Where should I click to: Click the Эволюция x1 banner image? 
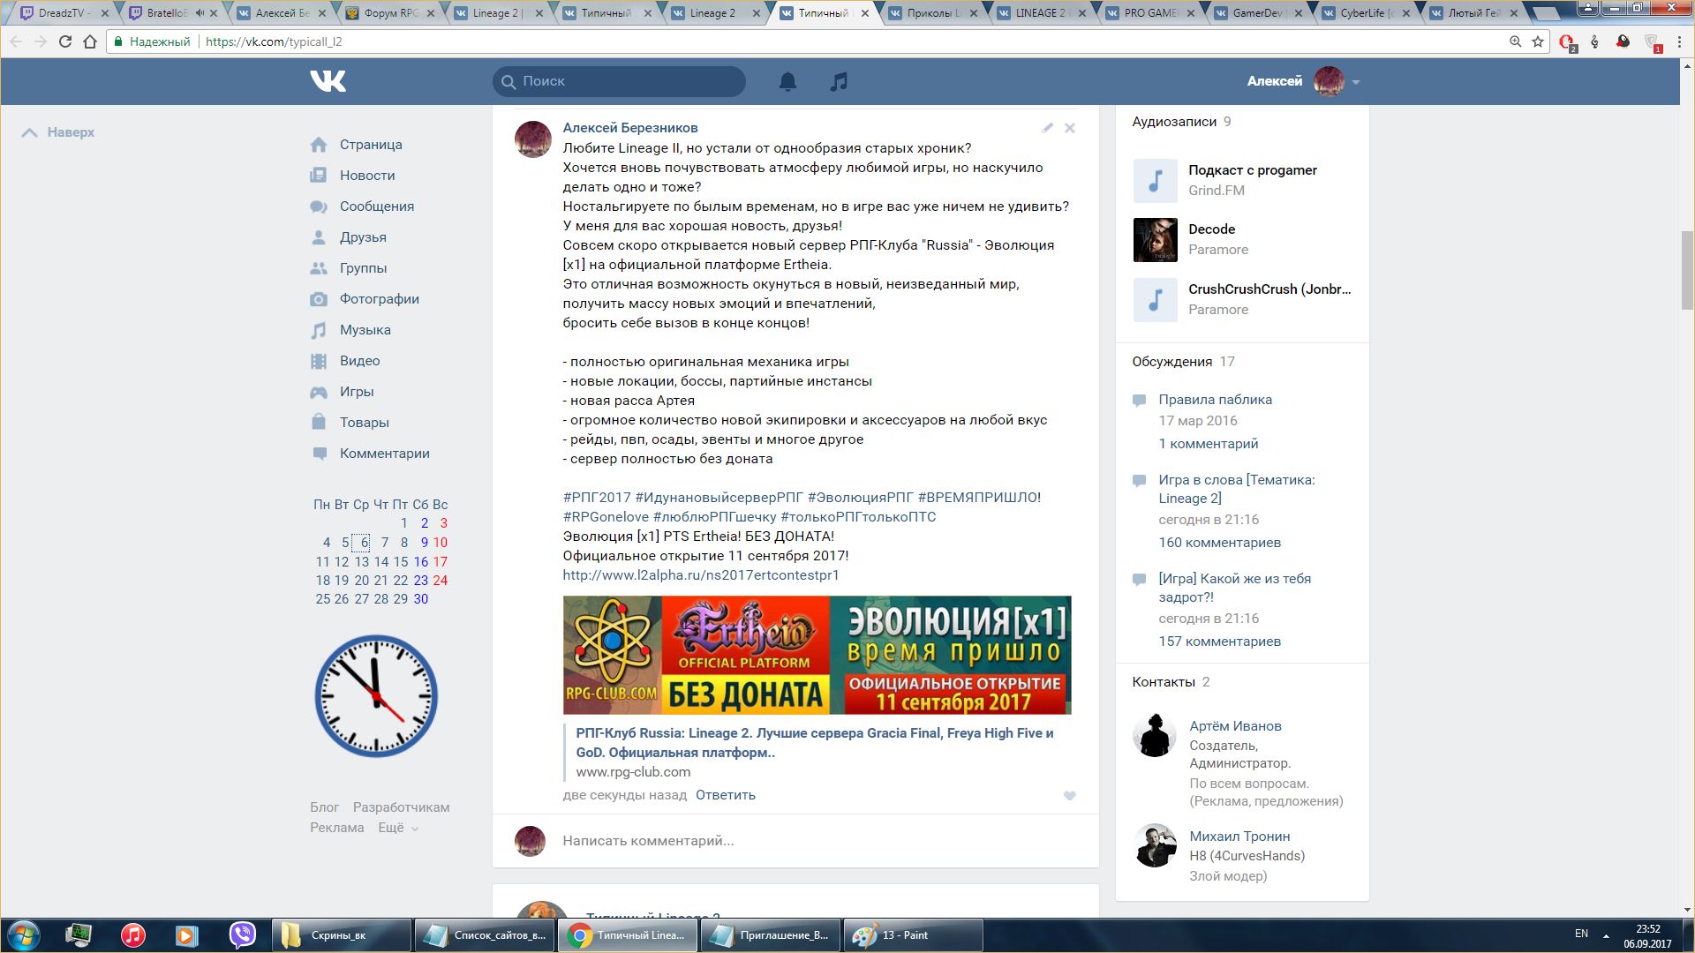(817, 655)
